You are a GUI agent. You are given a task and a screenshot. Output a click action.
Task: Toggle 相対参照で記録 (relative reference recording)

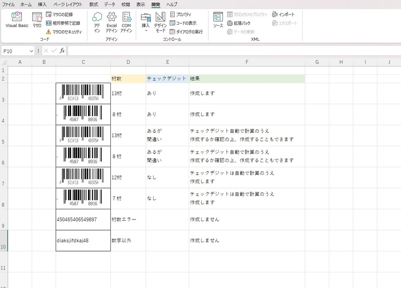[63, 23]
